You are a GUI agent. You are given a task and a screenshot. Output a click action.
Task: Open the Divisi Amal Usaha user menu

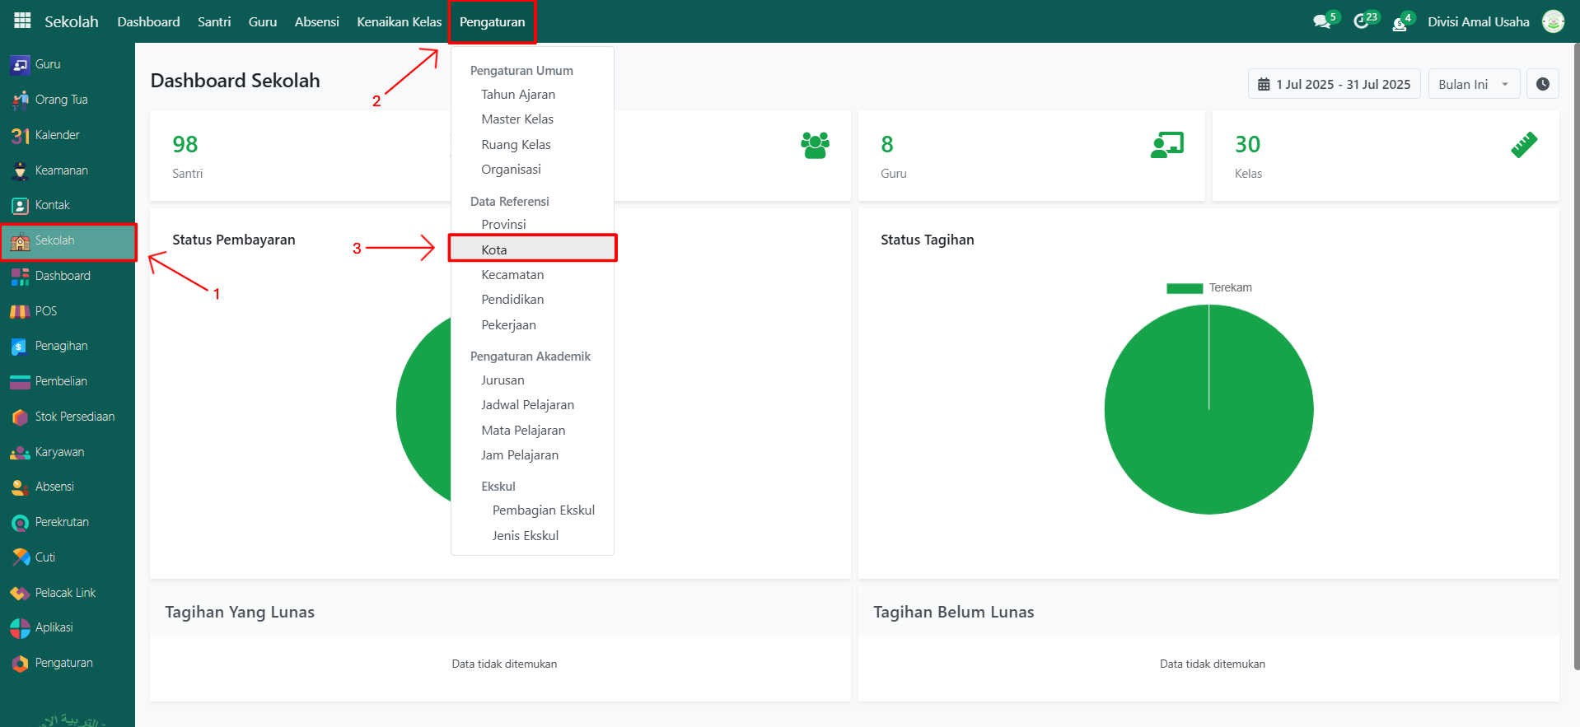click(1478, 21)
